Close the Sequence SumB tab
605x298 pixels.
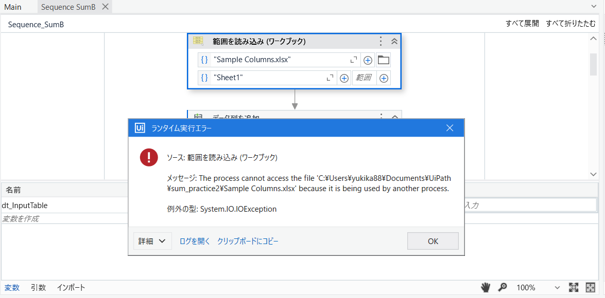[106, 7]
